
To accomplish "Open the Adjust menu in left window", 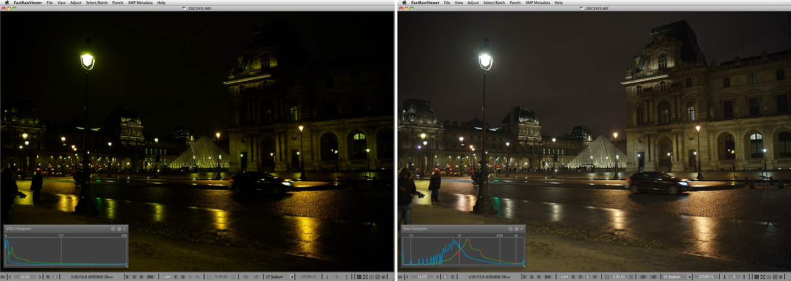I will (75, 3).
